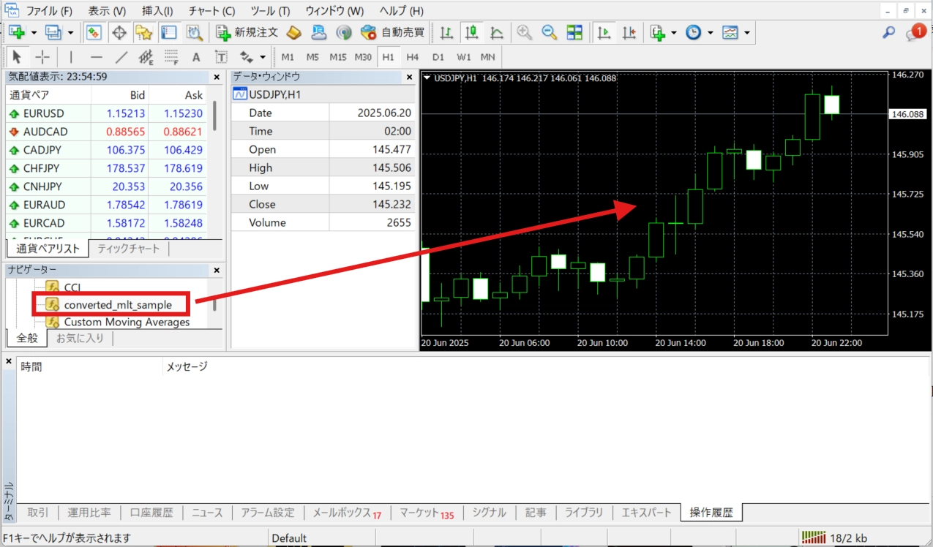The image size is (933, 547).
Task: Open the 挿入 (I) menu
Action: pos(157,11)
